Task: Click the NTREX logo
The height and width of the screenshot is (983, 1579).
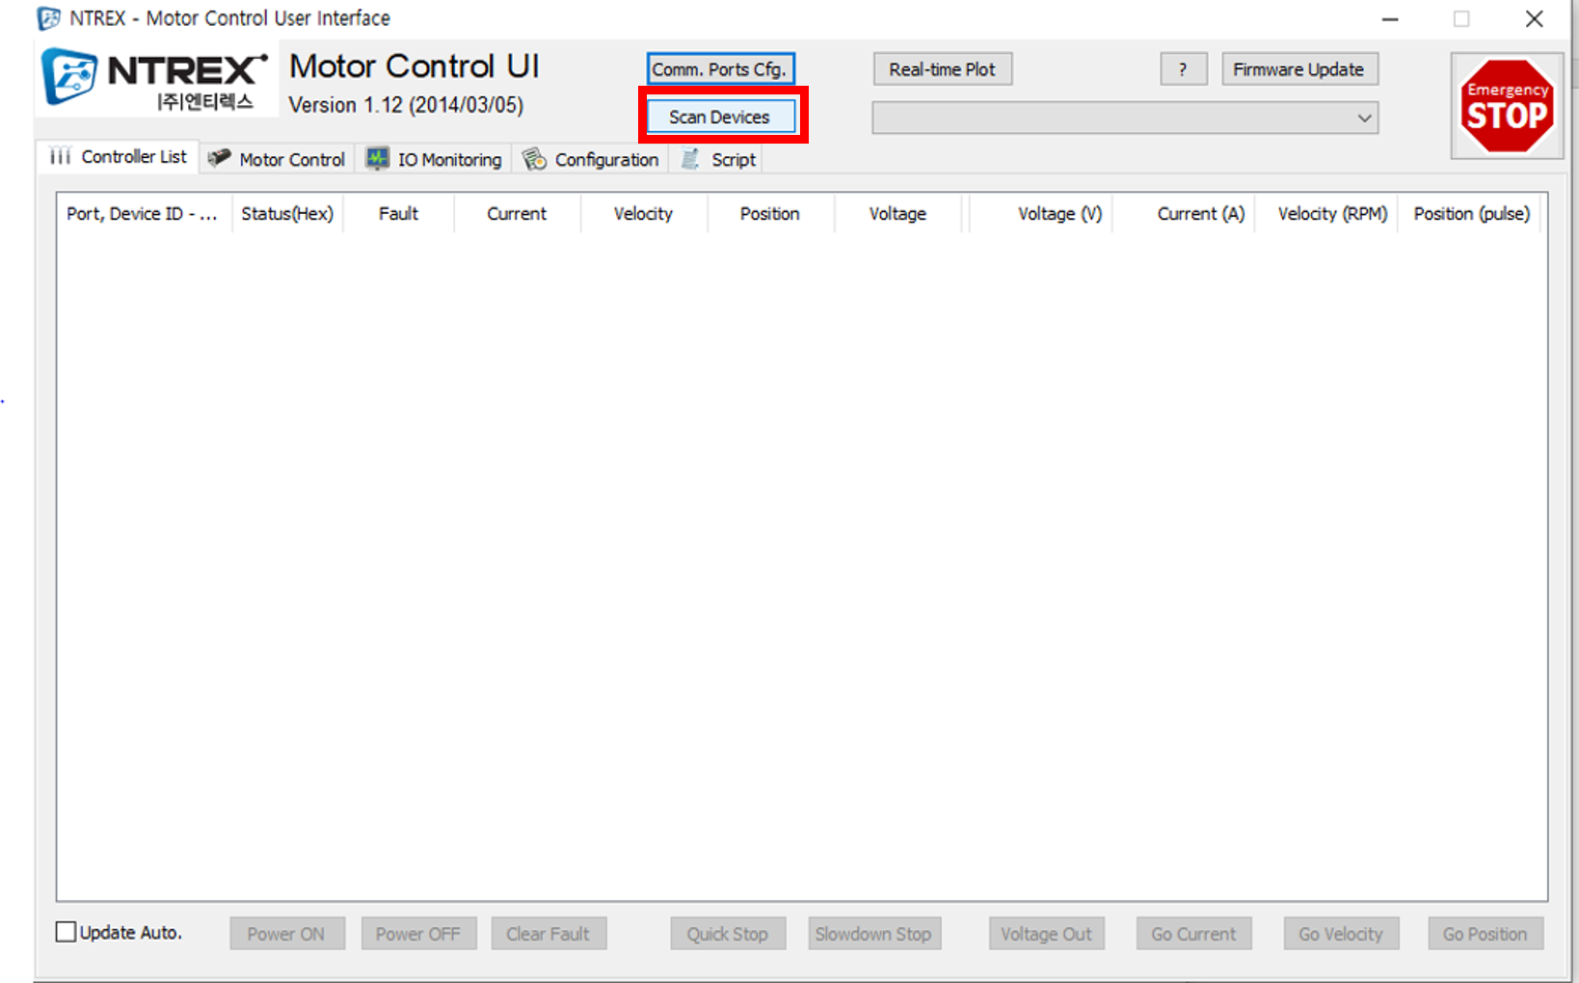Action: point(154,77)
